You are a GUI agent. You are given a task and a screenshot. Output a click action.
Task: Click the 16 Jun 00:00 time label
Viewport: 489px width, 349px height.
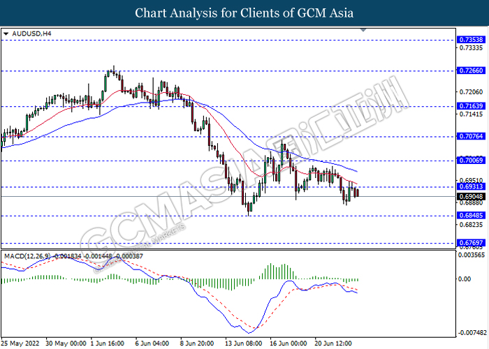289,343
